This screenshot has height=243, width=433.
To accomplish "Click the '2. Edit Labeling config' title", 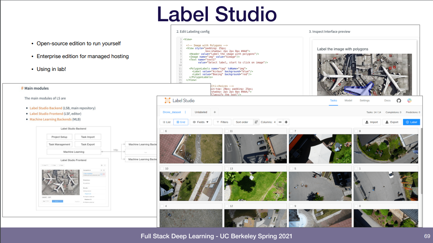I will [193, 31].
